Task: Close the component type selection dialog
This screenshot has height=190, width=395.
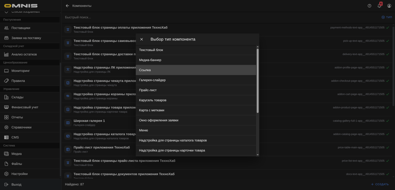Action: (x=142, y=39)
